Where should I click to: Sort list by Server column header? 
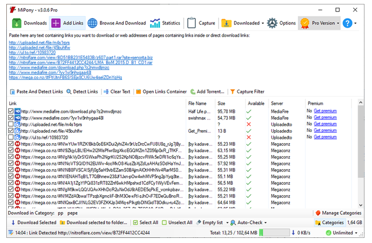tap(277, 103)
